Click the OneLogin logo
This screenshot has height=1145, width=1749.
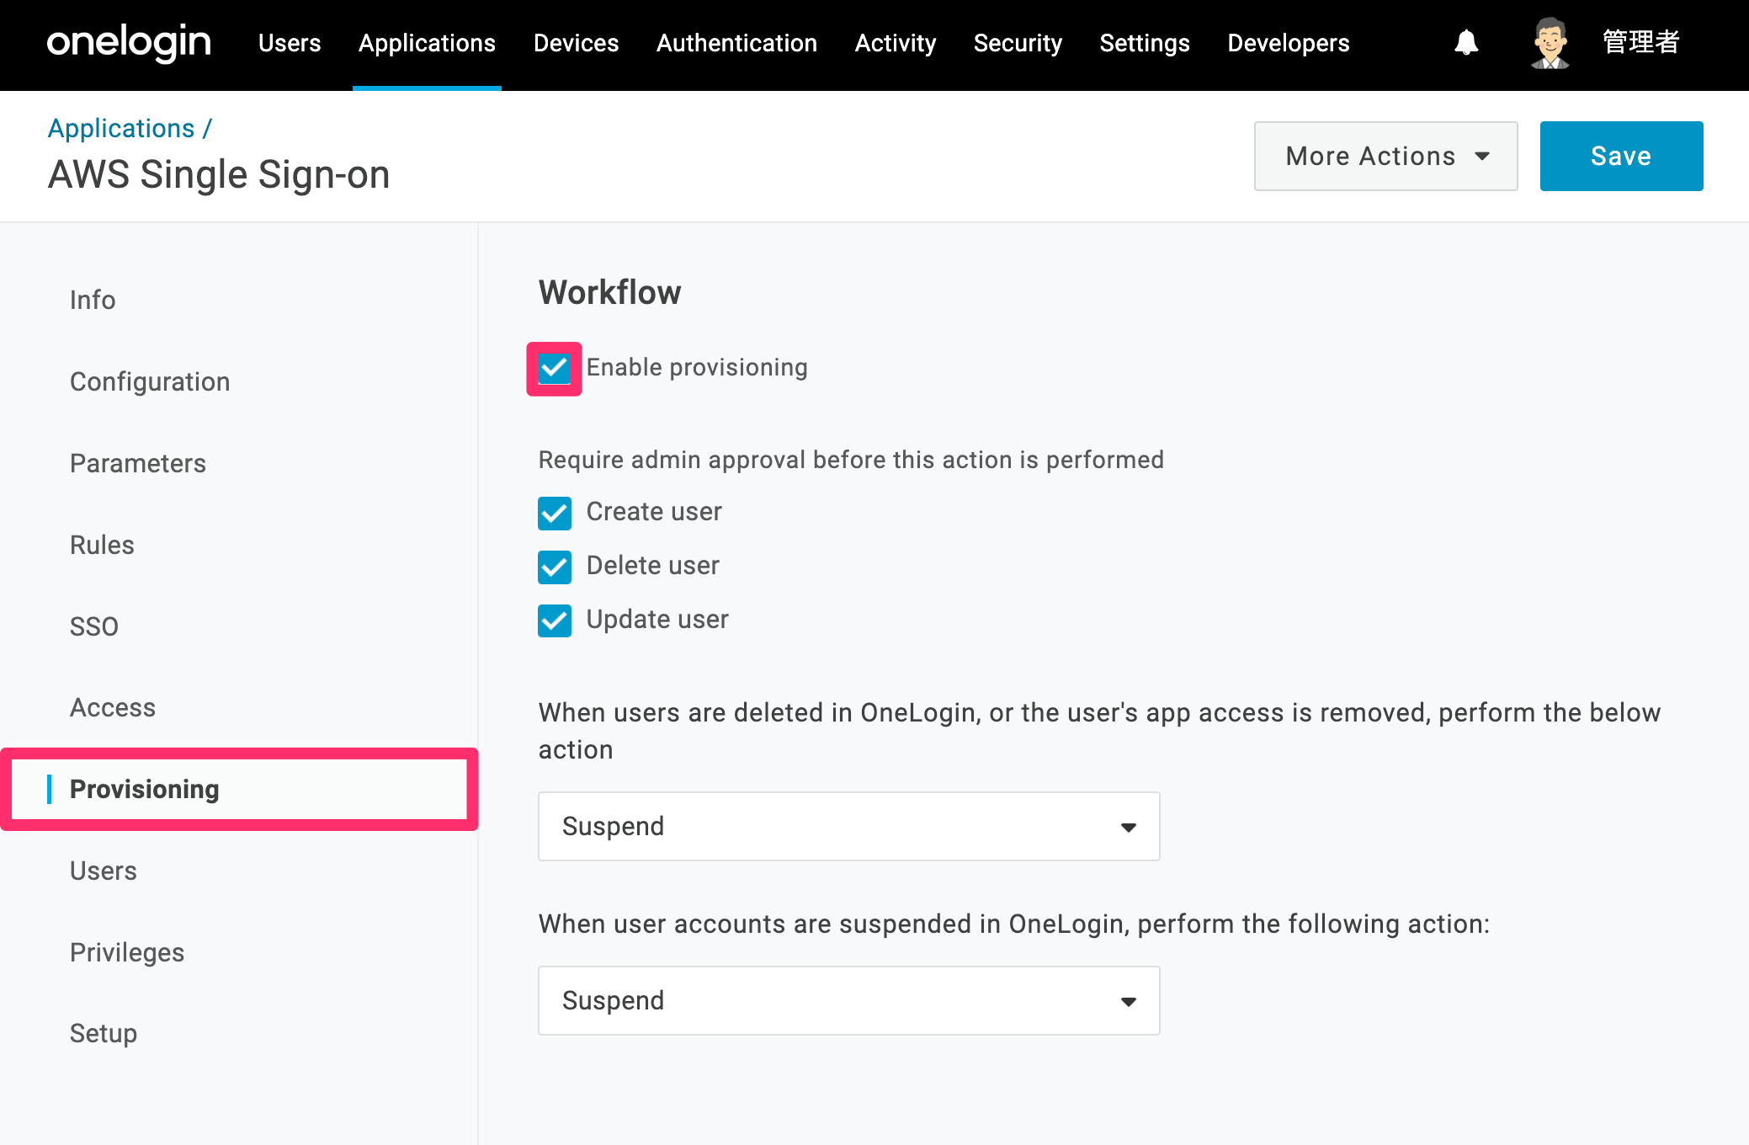(129, 42)
